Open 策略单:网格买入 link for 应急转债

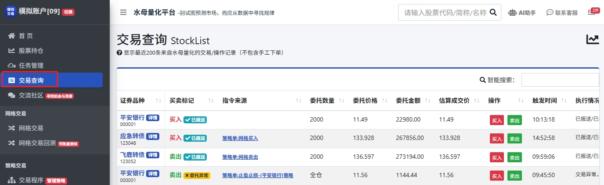point(240,138)
